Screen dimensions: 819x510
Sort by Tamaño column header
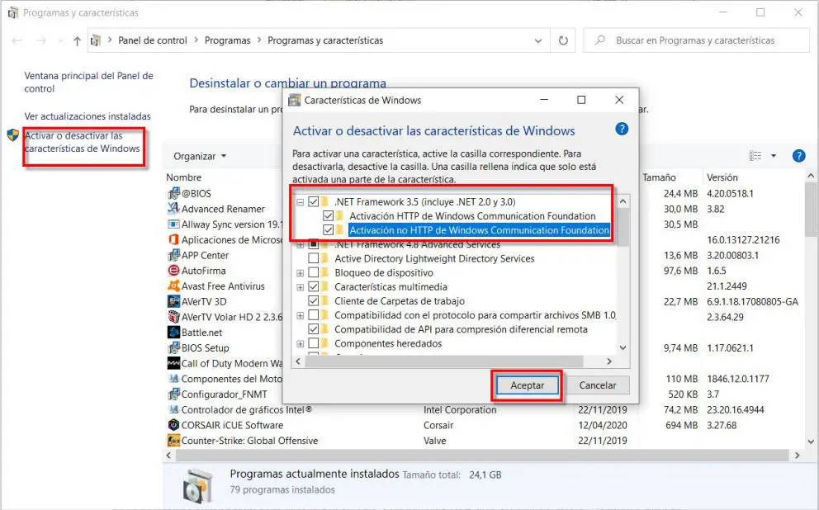(659, 177)
